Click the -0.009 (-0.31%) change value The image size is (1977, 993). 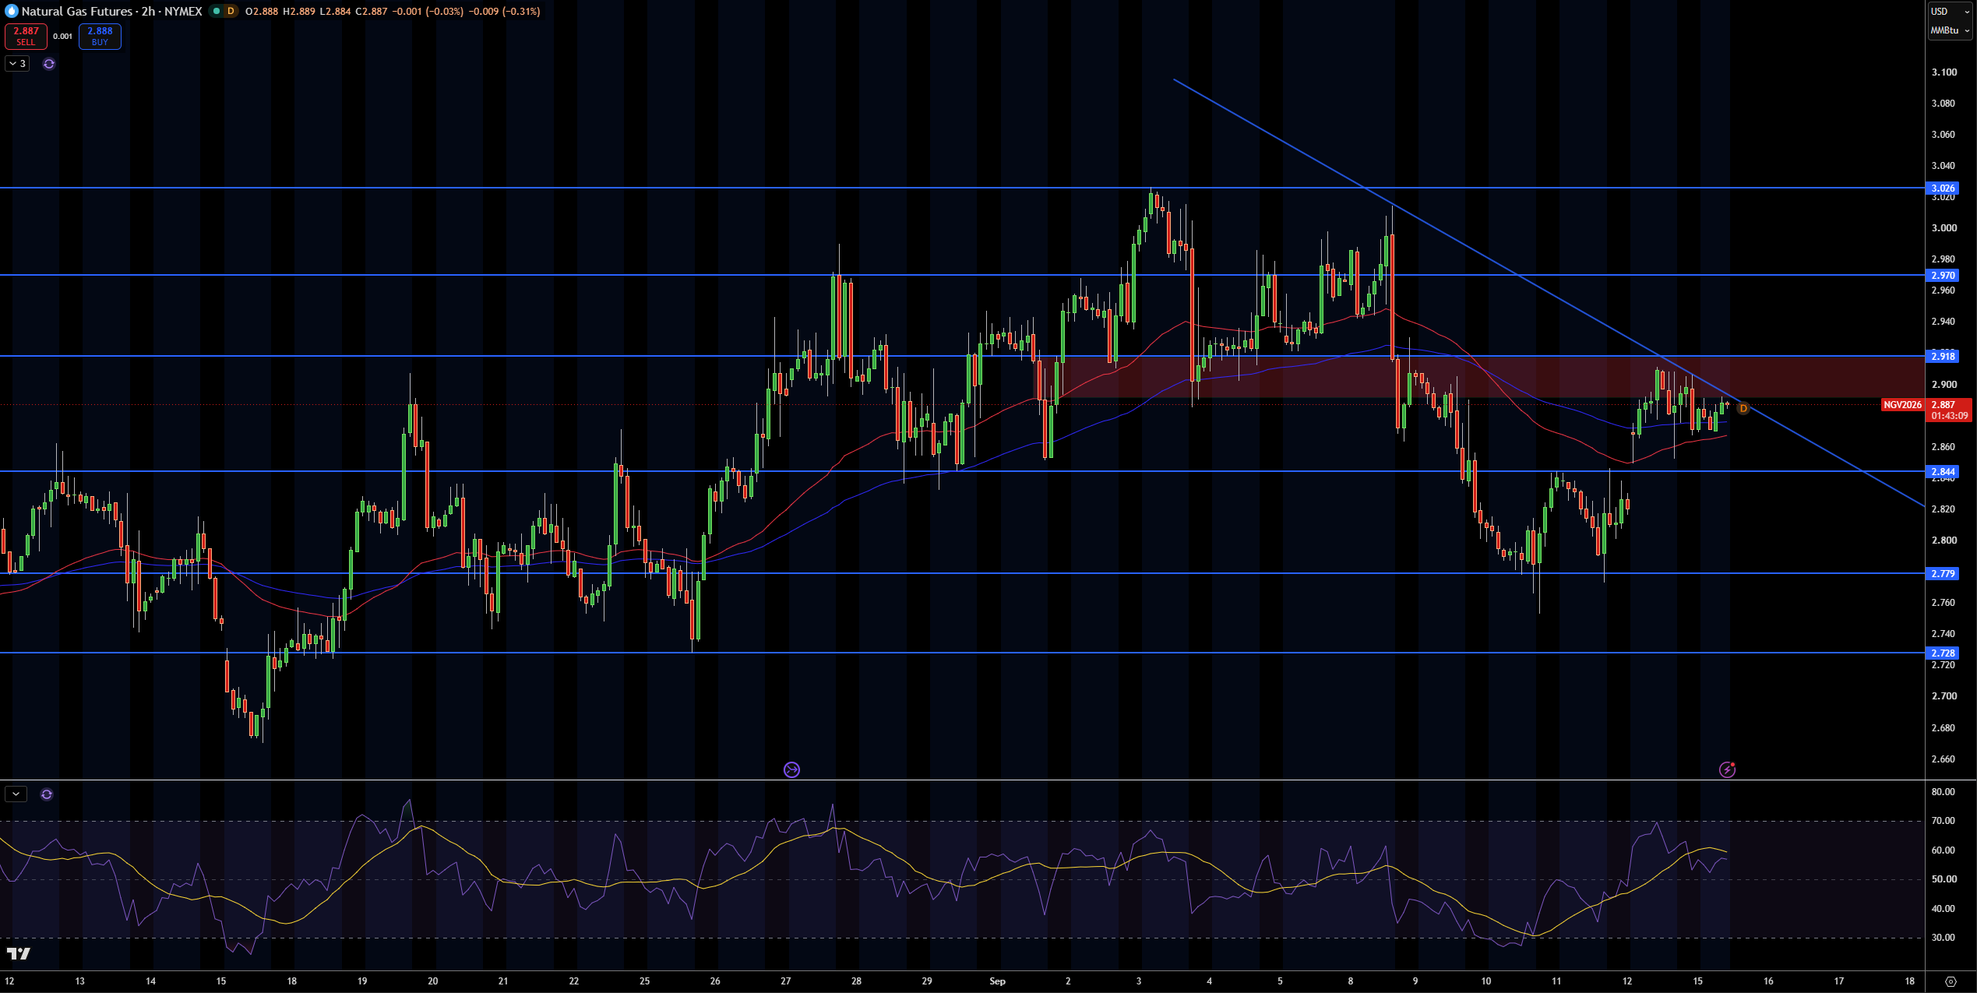tap(505, 11)
